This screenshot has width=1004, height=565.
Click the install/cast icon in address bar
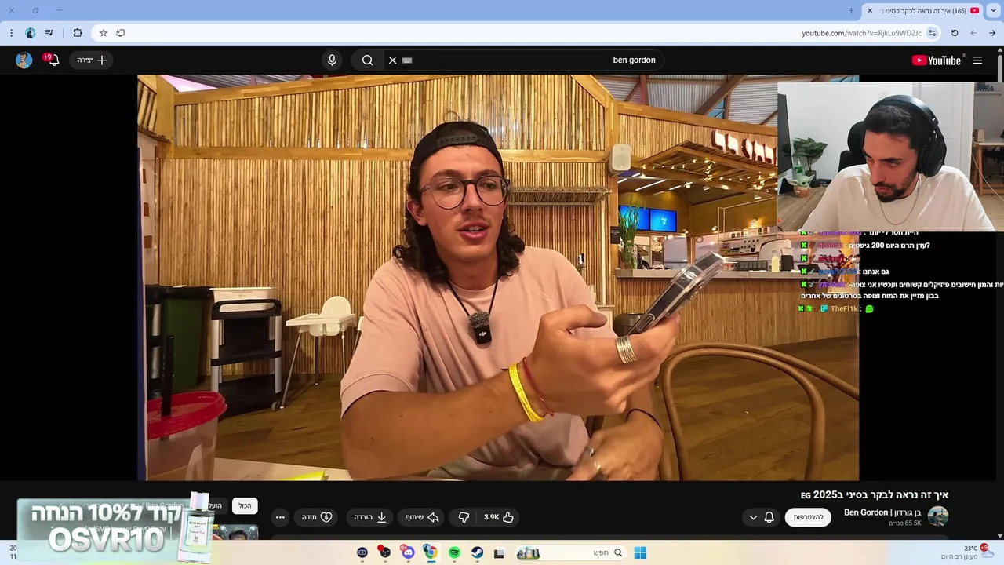pyautogui.click(x=120, y=33)
